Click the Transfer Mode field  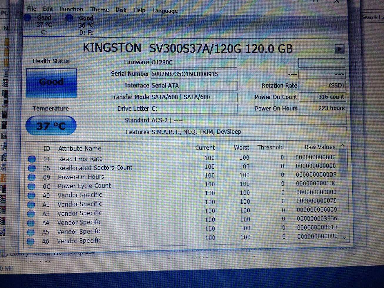194,97
